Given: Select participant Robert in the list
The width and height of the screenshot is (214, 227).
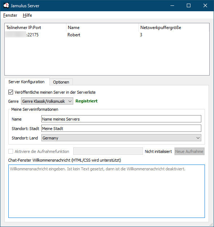Looking at the screenshot, I should point(74,35).
